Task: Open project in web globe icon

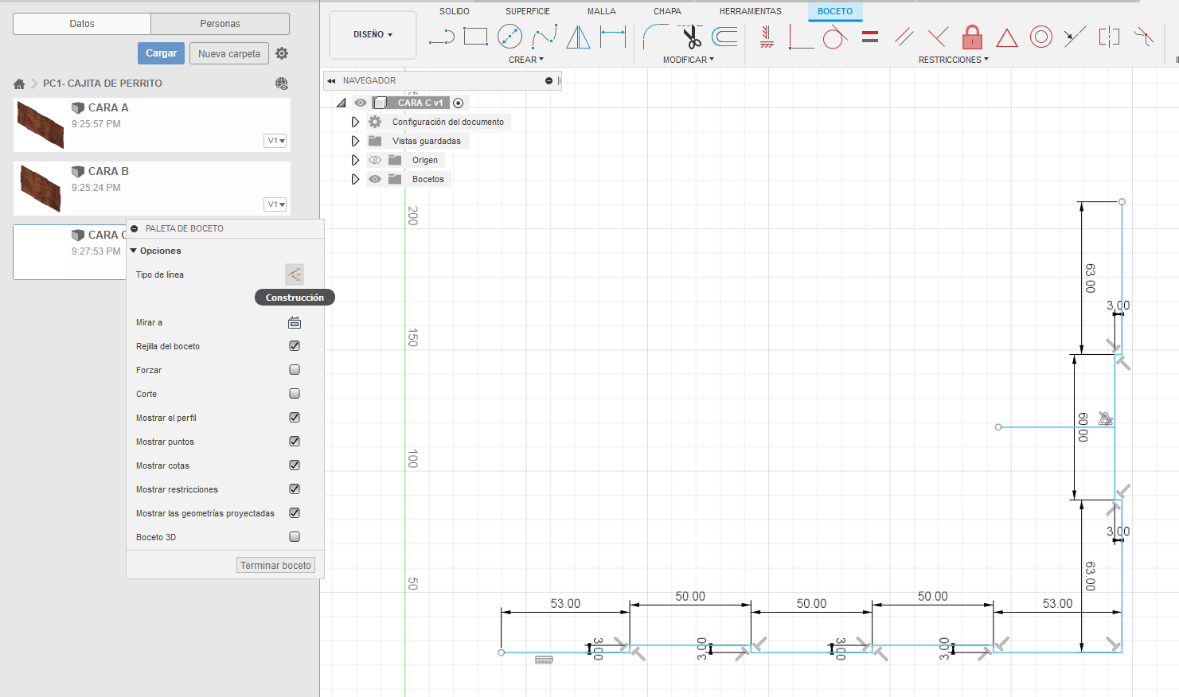Action: 282,84
